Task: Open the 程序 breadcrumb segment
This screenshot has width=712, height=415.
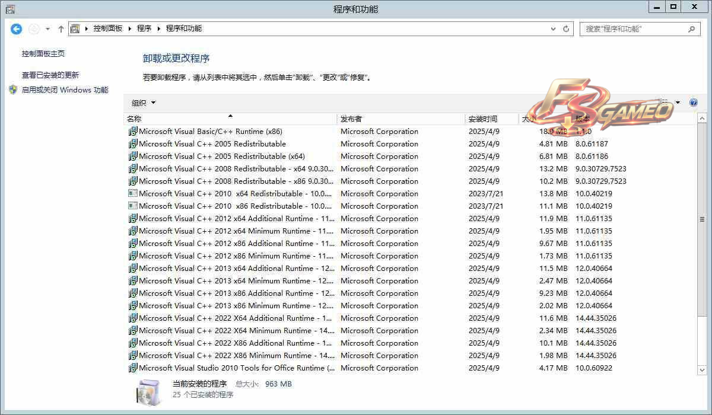Action: tap(144, 28)
